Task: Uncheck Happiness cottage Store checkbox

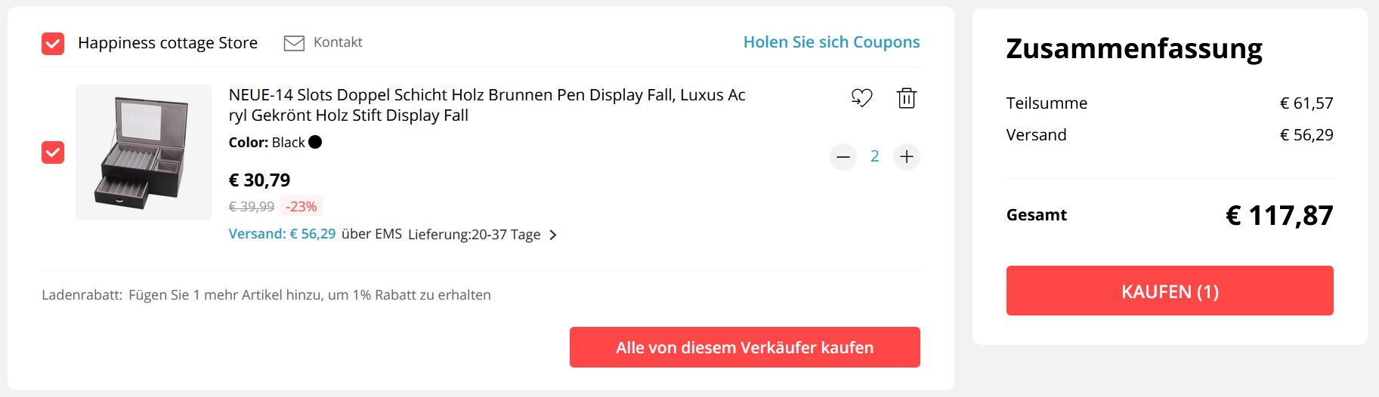Action: pyautogui.click(x=53, y=44)
